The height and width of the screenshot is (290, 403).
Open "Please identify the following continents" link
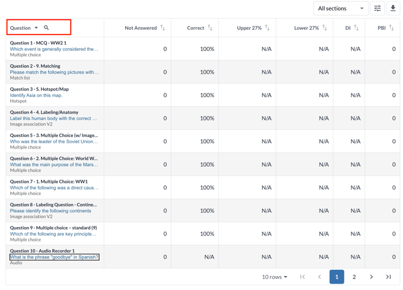point(50,210)
